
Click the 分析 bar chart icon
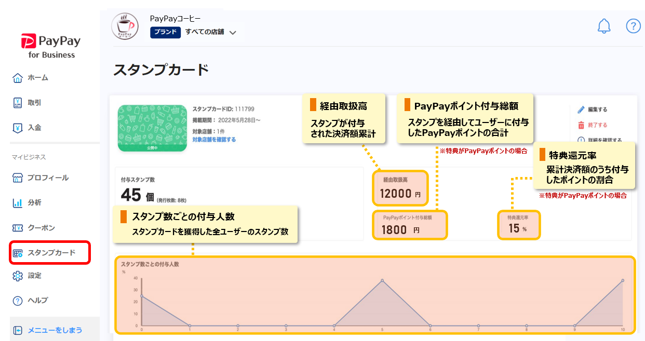pos(18,202)
